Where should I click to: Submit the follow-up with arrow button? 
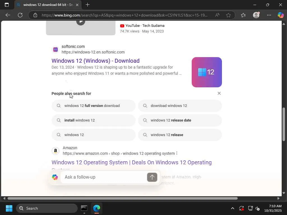152,177
